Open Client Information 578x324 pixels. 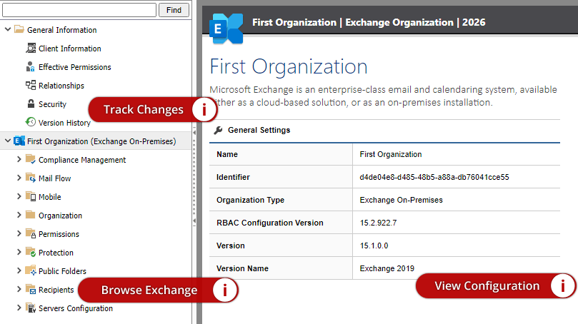[x=70, y=49]
